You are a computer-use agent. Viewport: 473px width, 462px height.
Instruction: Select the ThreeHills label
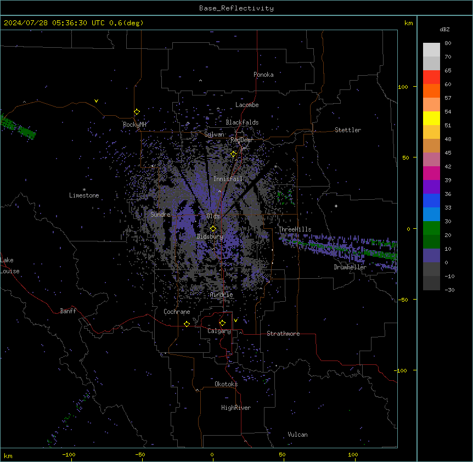[295, 229]
